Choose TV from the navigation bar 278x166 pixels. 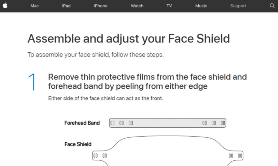[169, 6]
